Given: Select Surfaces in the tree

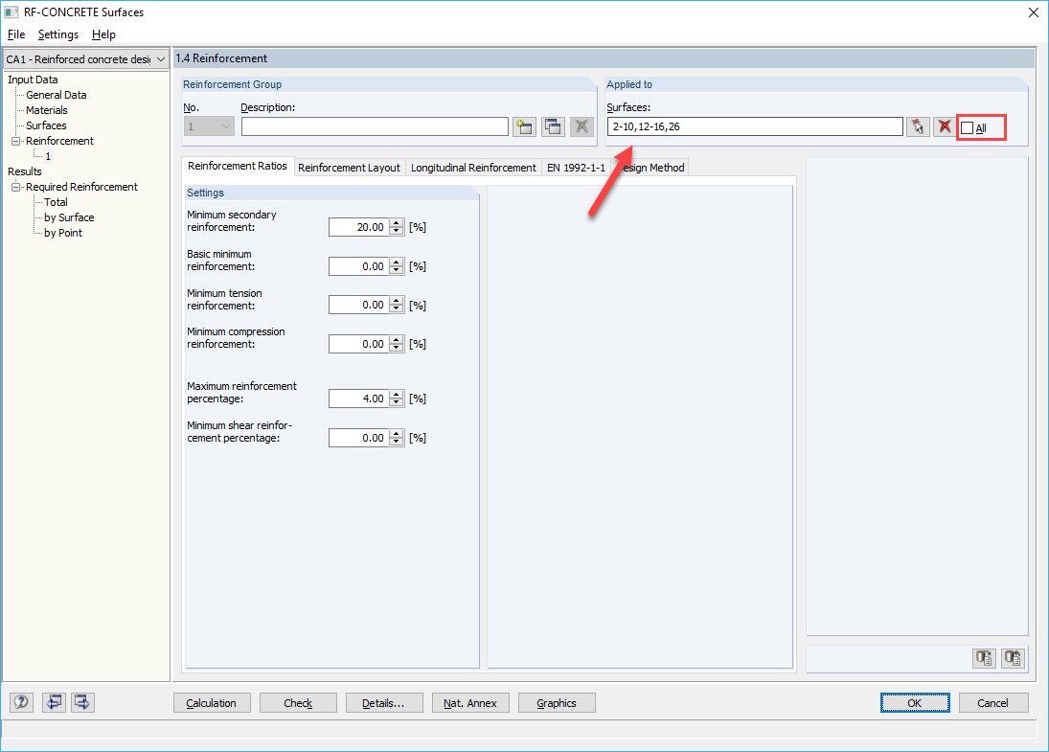Looking at the screenshot, I should pyautogui.click(x=46, y=125).
